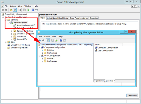Click Properties icon in main toolbar
Screen dimensions: 141x104
coord(24,10)
